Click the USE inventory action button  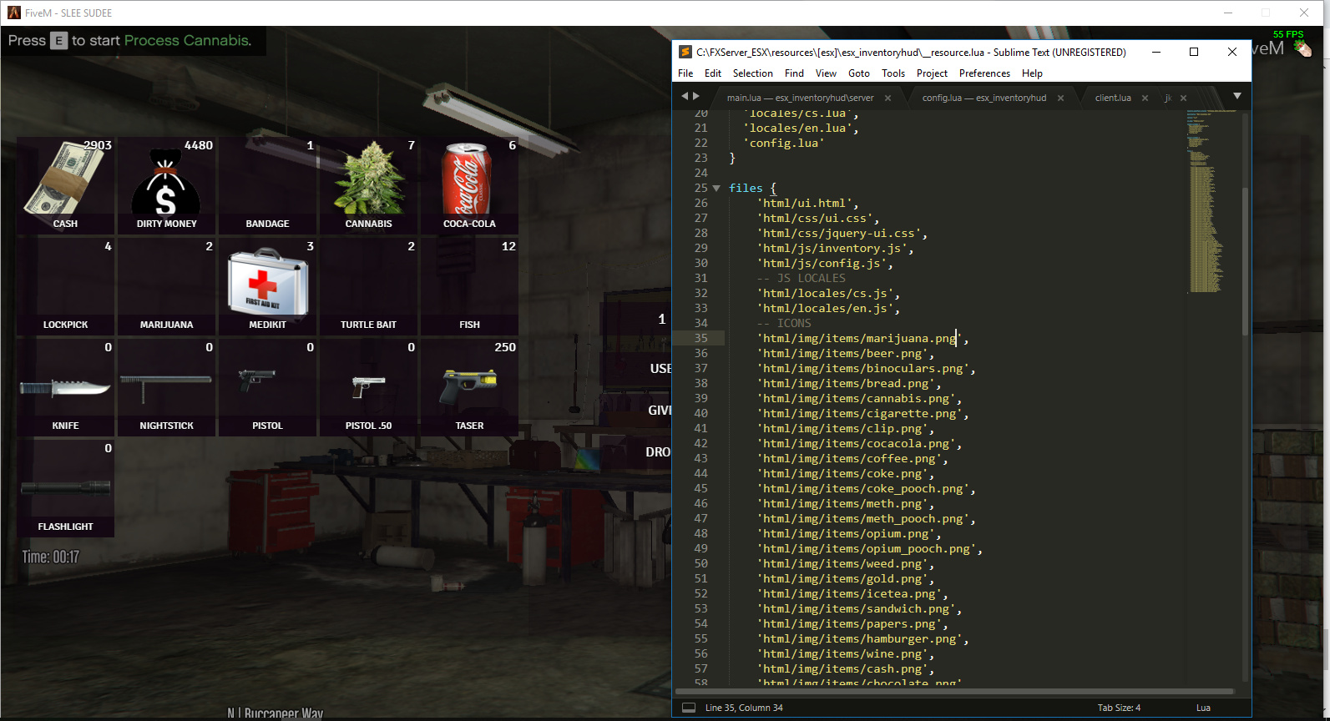[660, 369]
